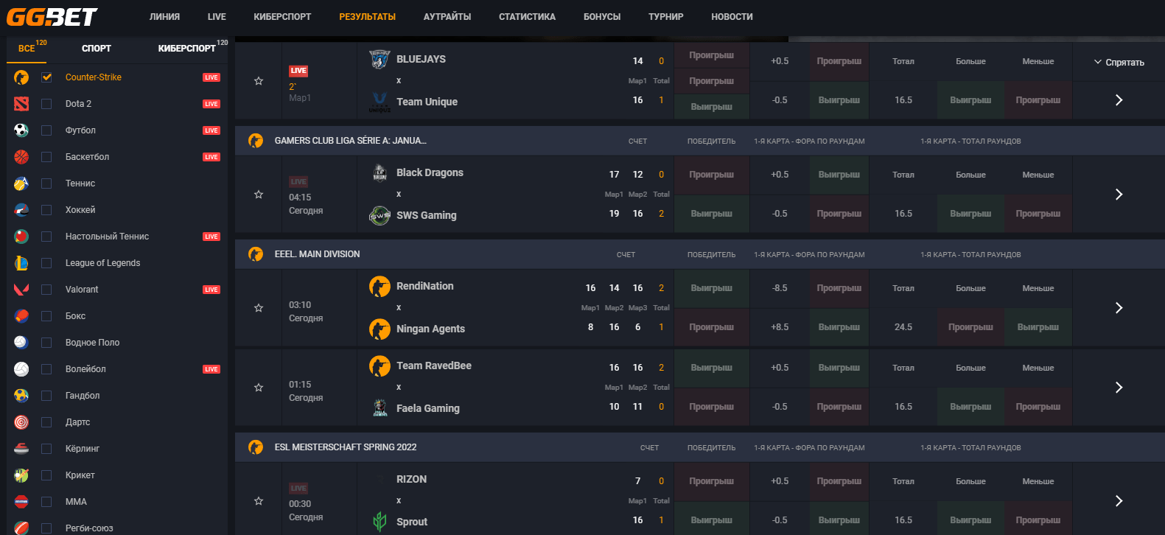1165x535 pixels.
Task: Check the Теннис filter checkbox
Action: 46,183
